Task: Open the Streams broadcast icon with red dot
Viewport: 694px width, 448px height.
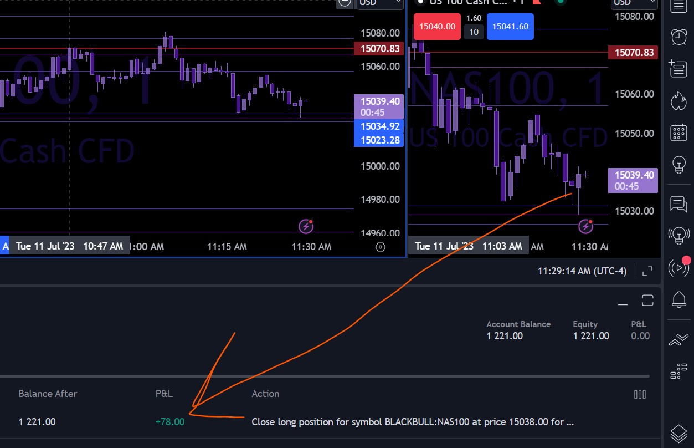Action: tap(678, 268)
